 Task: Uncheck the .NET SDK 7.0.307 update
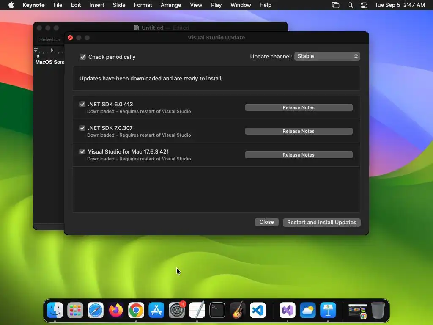[82, 128]
